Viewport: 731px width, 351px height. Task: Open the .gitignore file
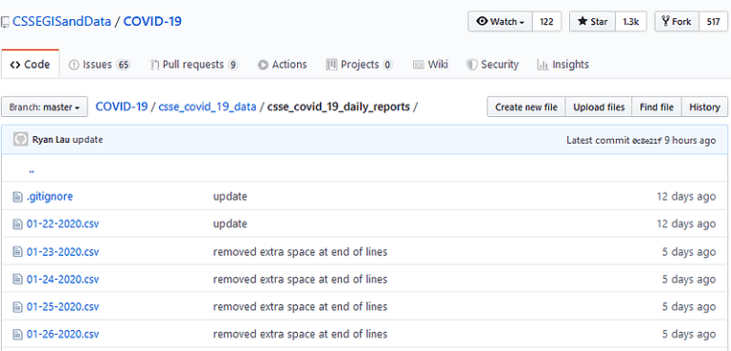click(49, 197)
